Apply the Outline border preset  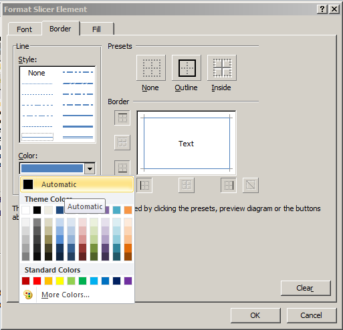click(187, 67)
